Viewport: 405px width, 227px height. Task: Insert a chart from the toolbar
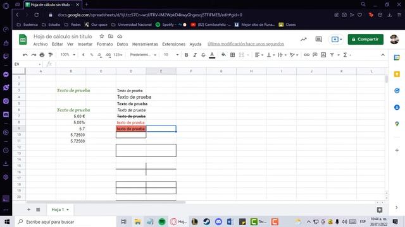tap(323, 55)
